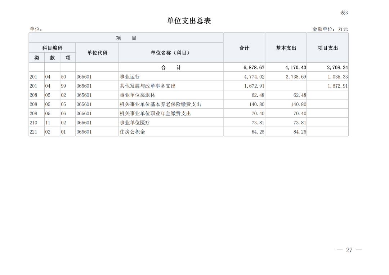This screenshot has height=275, width=389.
Task: Select the 基本支出 column header
Action: tap(286, 48)
